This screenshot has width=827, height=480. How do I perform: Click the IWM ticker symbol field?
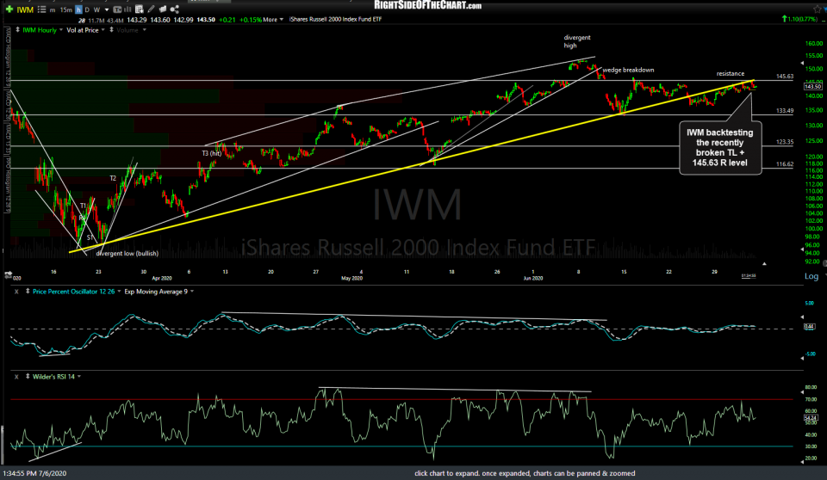tap(25, 9)
